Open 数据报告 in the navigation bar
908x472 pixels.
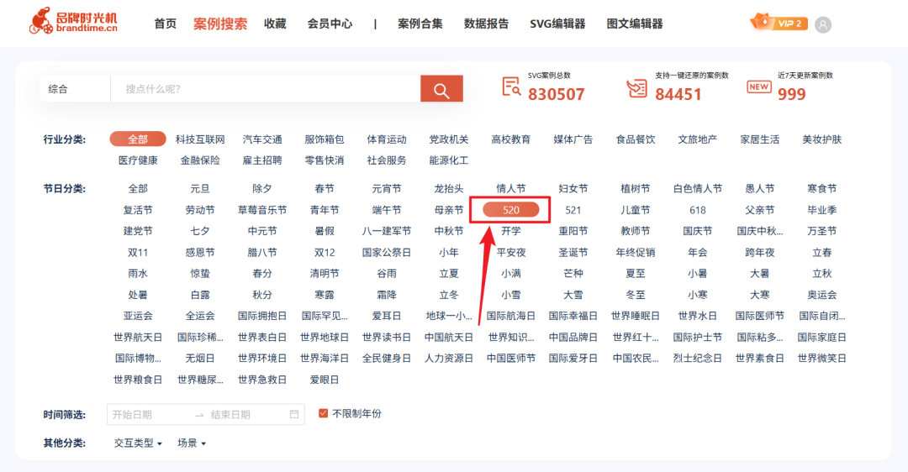tap(486, 24)
